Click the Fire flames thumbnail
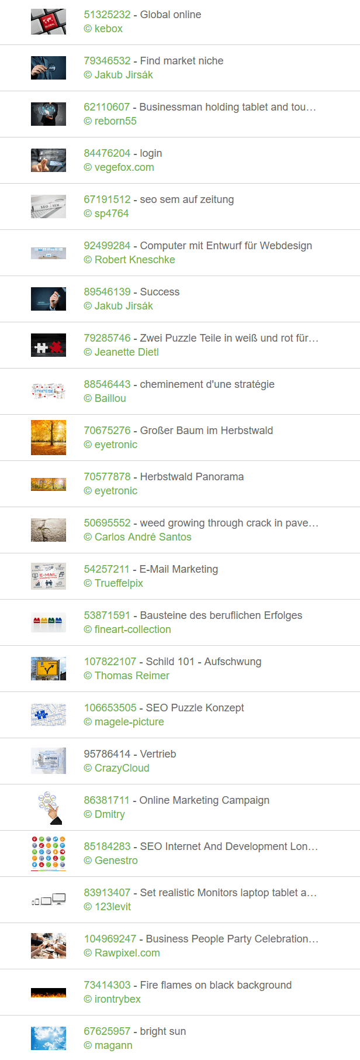 click(49, 992)
